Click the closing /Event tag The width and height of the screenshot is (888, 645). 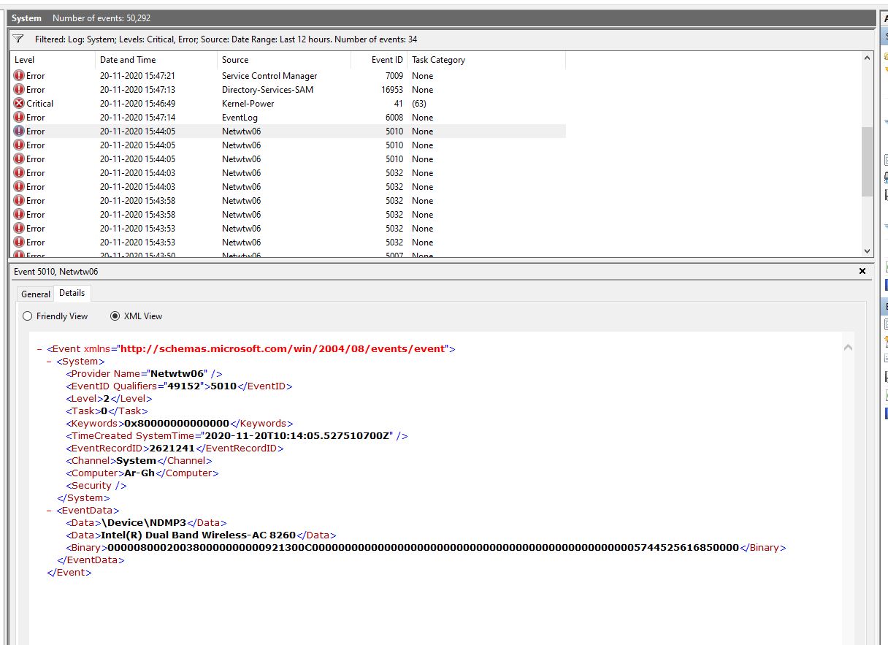pyautogui.click(x=69, y=573)
